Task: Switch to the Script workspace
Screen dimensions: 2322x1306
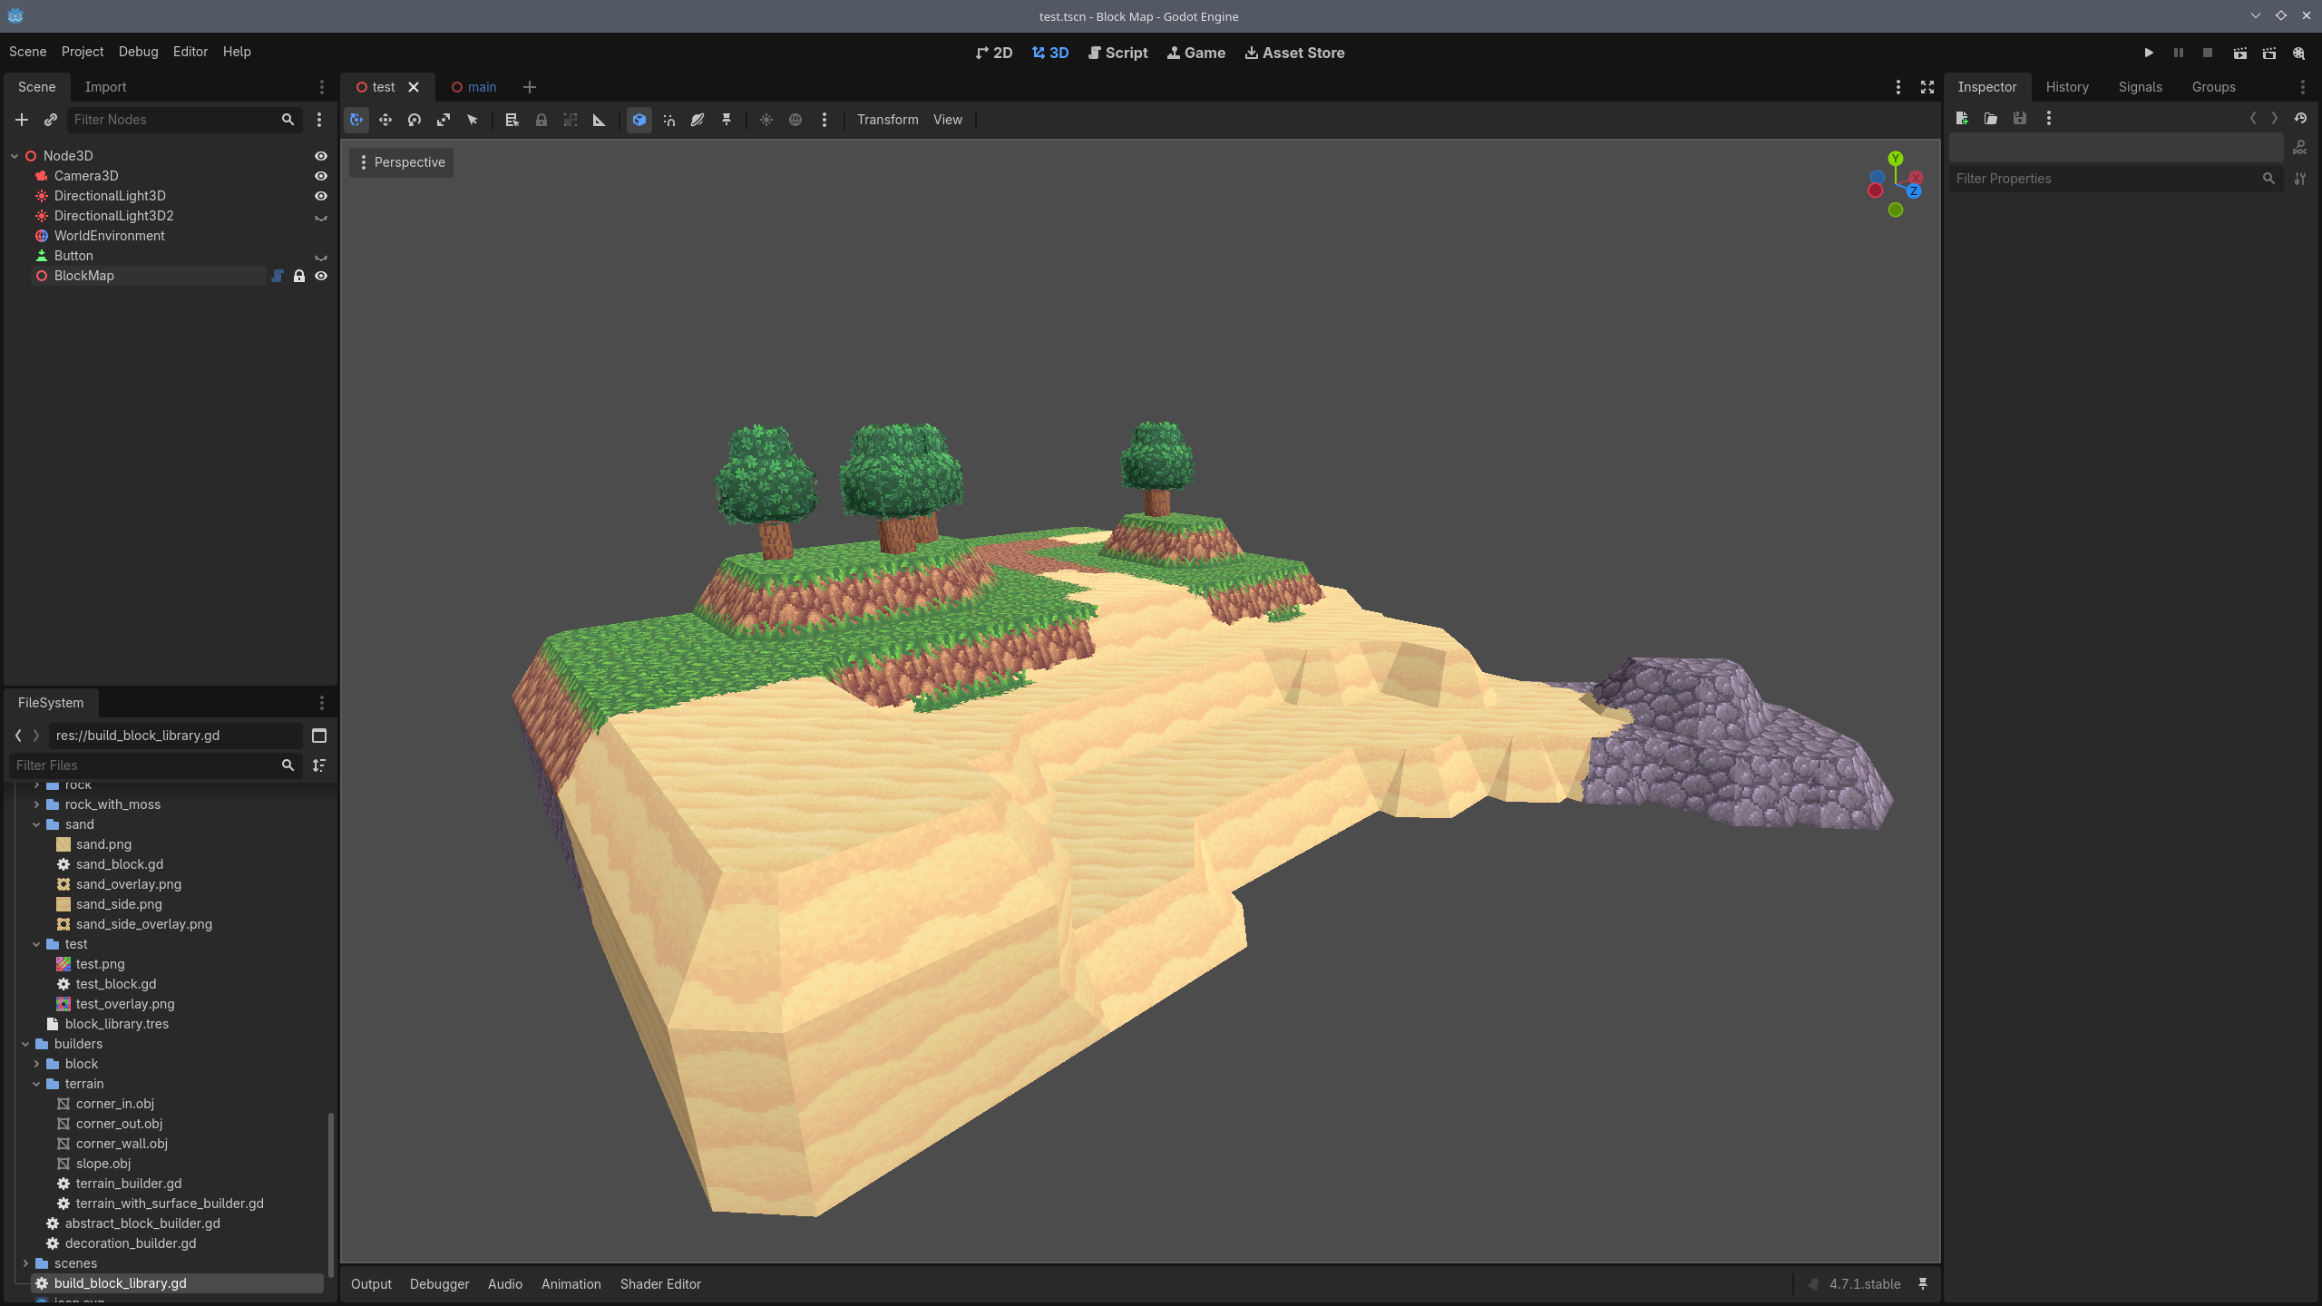Action: click(1117, 53)
